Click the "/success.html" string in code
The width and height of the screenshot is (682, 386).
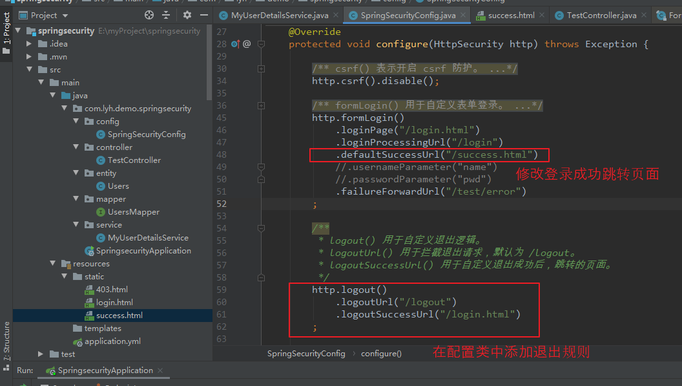pos(489,155)
